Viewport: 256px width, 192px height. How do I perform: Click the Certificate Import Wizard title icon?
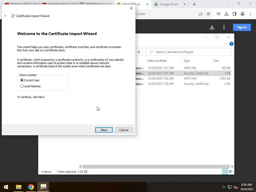coord(13,16)
